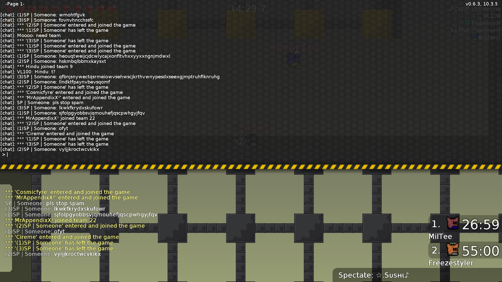Select the MilTee pig tee avatar icon

tap(453, 223)
